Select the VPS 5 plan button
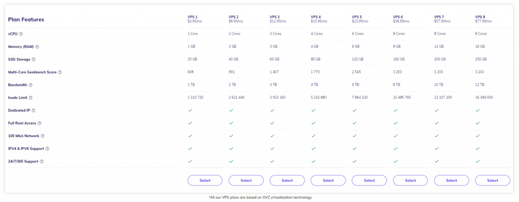The width and height of the screenshot is (519, 202). tap(369, 181)
